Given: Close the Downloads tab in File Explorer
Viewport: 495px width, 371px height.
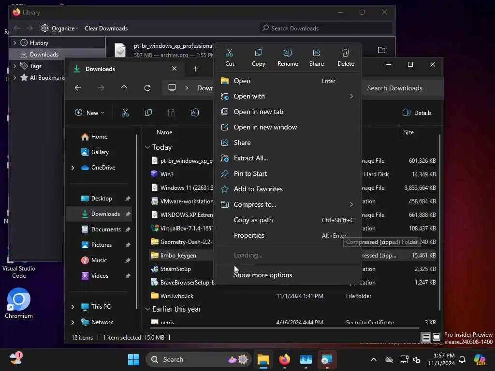Looking at the screenshot, I should coord(174,69).
